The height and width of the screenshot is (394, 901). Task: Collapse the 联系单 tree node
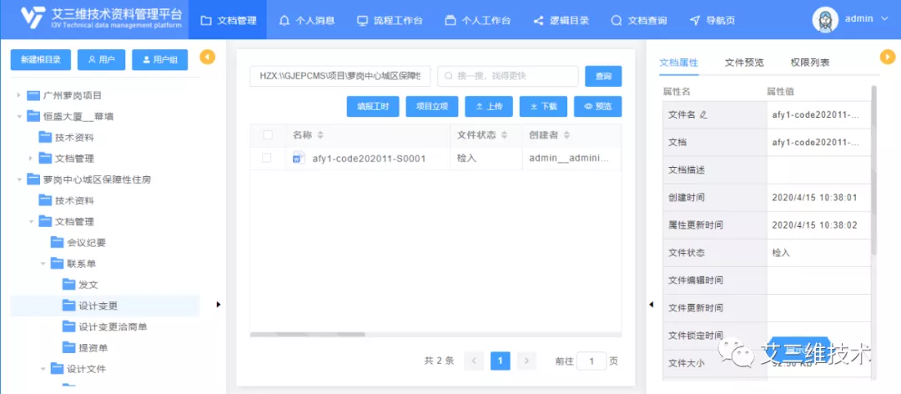click(x=43, y=264)
